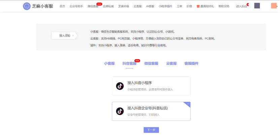The width and height of the screenshot is (280, 140).
Task: Open 首页 in the top navigation
Action: 62,6
